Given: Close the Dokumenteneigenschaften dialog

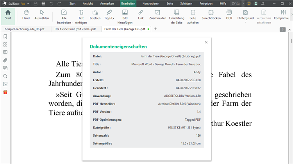Looking at the screenshot, I should 206,42.
